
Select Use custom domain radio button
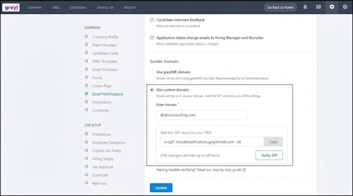(152, 90)
